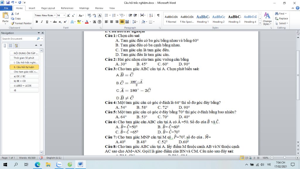Jump to heading a) DE // BC

(x=24, y=76)
